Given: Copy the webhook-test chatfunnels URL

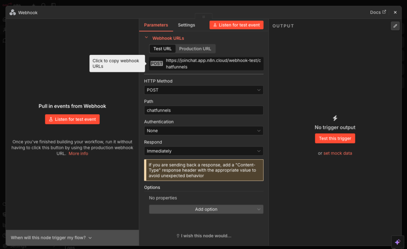Looking at the screenshot, I should [206, 64].
